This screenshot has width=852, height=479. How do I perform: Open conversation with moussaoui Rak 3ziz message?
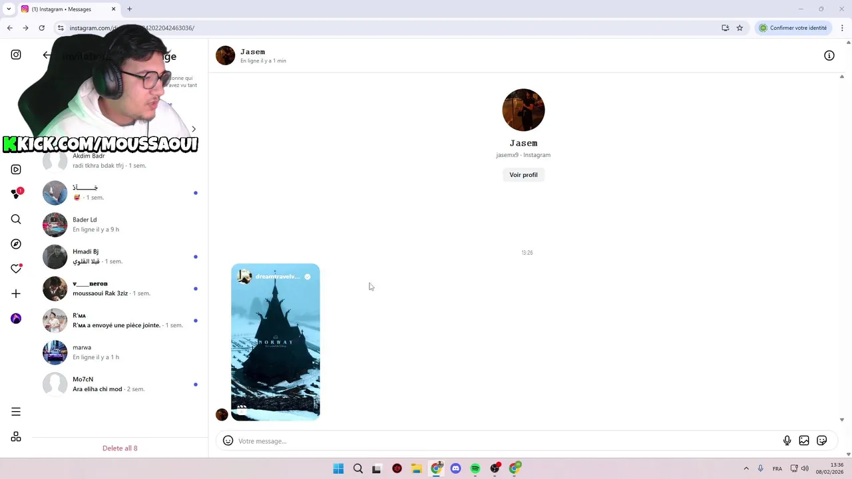[x=120, y=288]
